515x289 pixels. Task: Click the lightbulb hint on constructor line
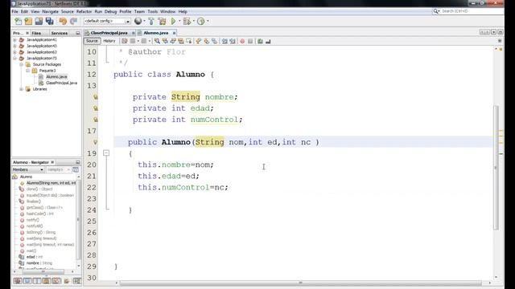point(95,142)
